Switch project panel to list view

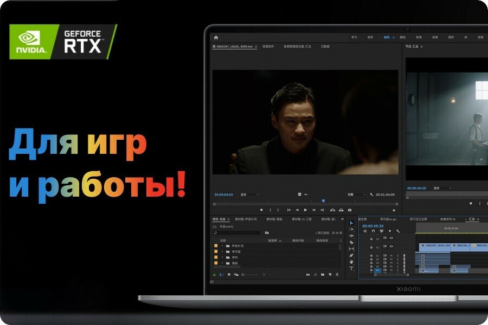222,275
